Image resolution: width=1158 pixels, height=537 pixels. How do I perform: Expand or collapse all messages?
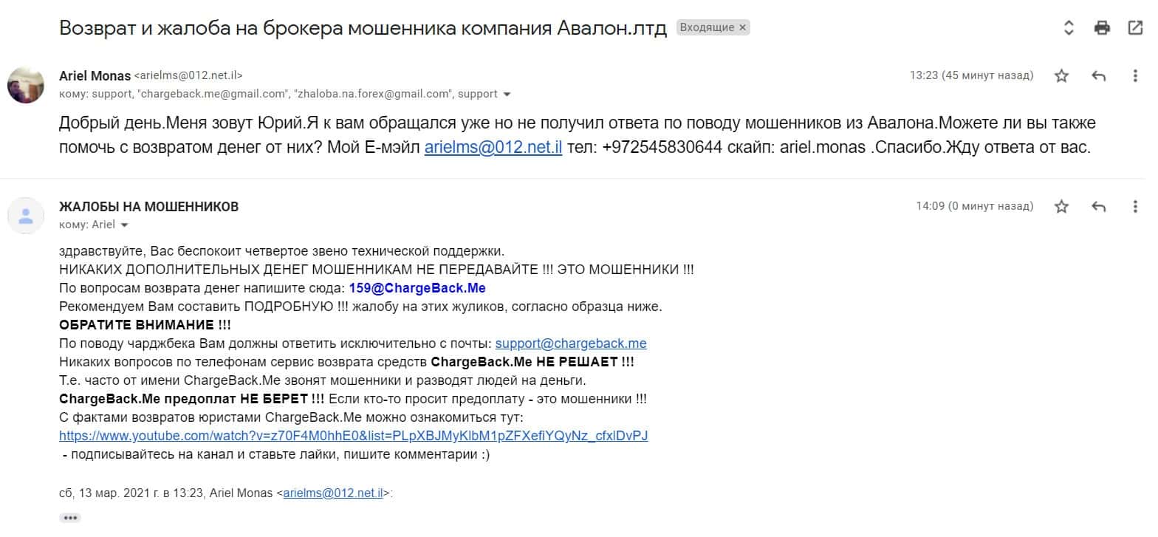click(1069, 28)
